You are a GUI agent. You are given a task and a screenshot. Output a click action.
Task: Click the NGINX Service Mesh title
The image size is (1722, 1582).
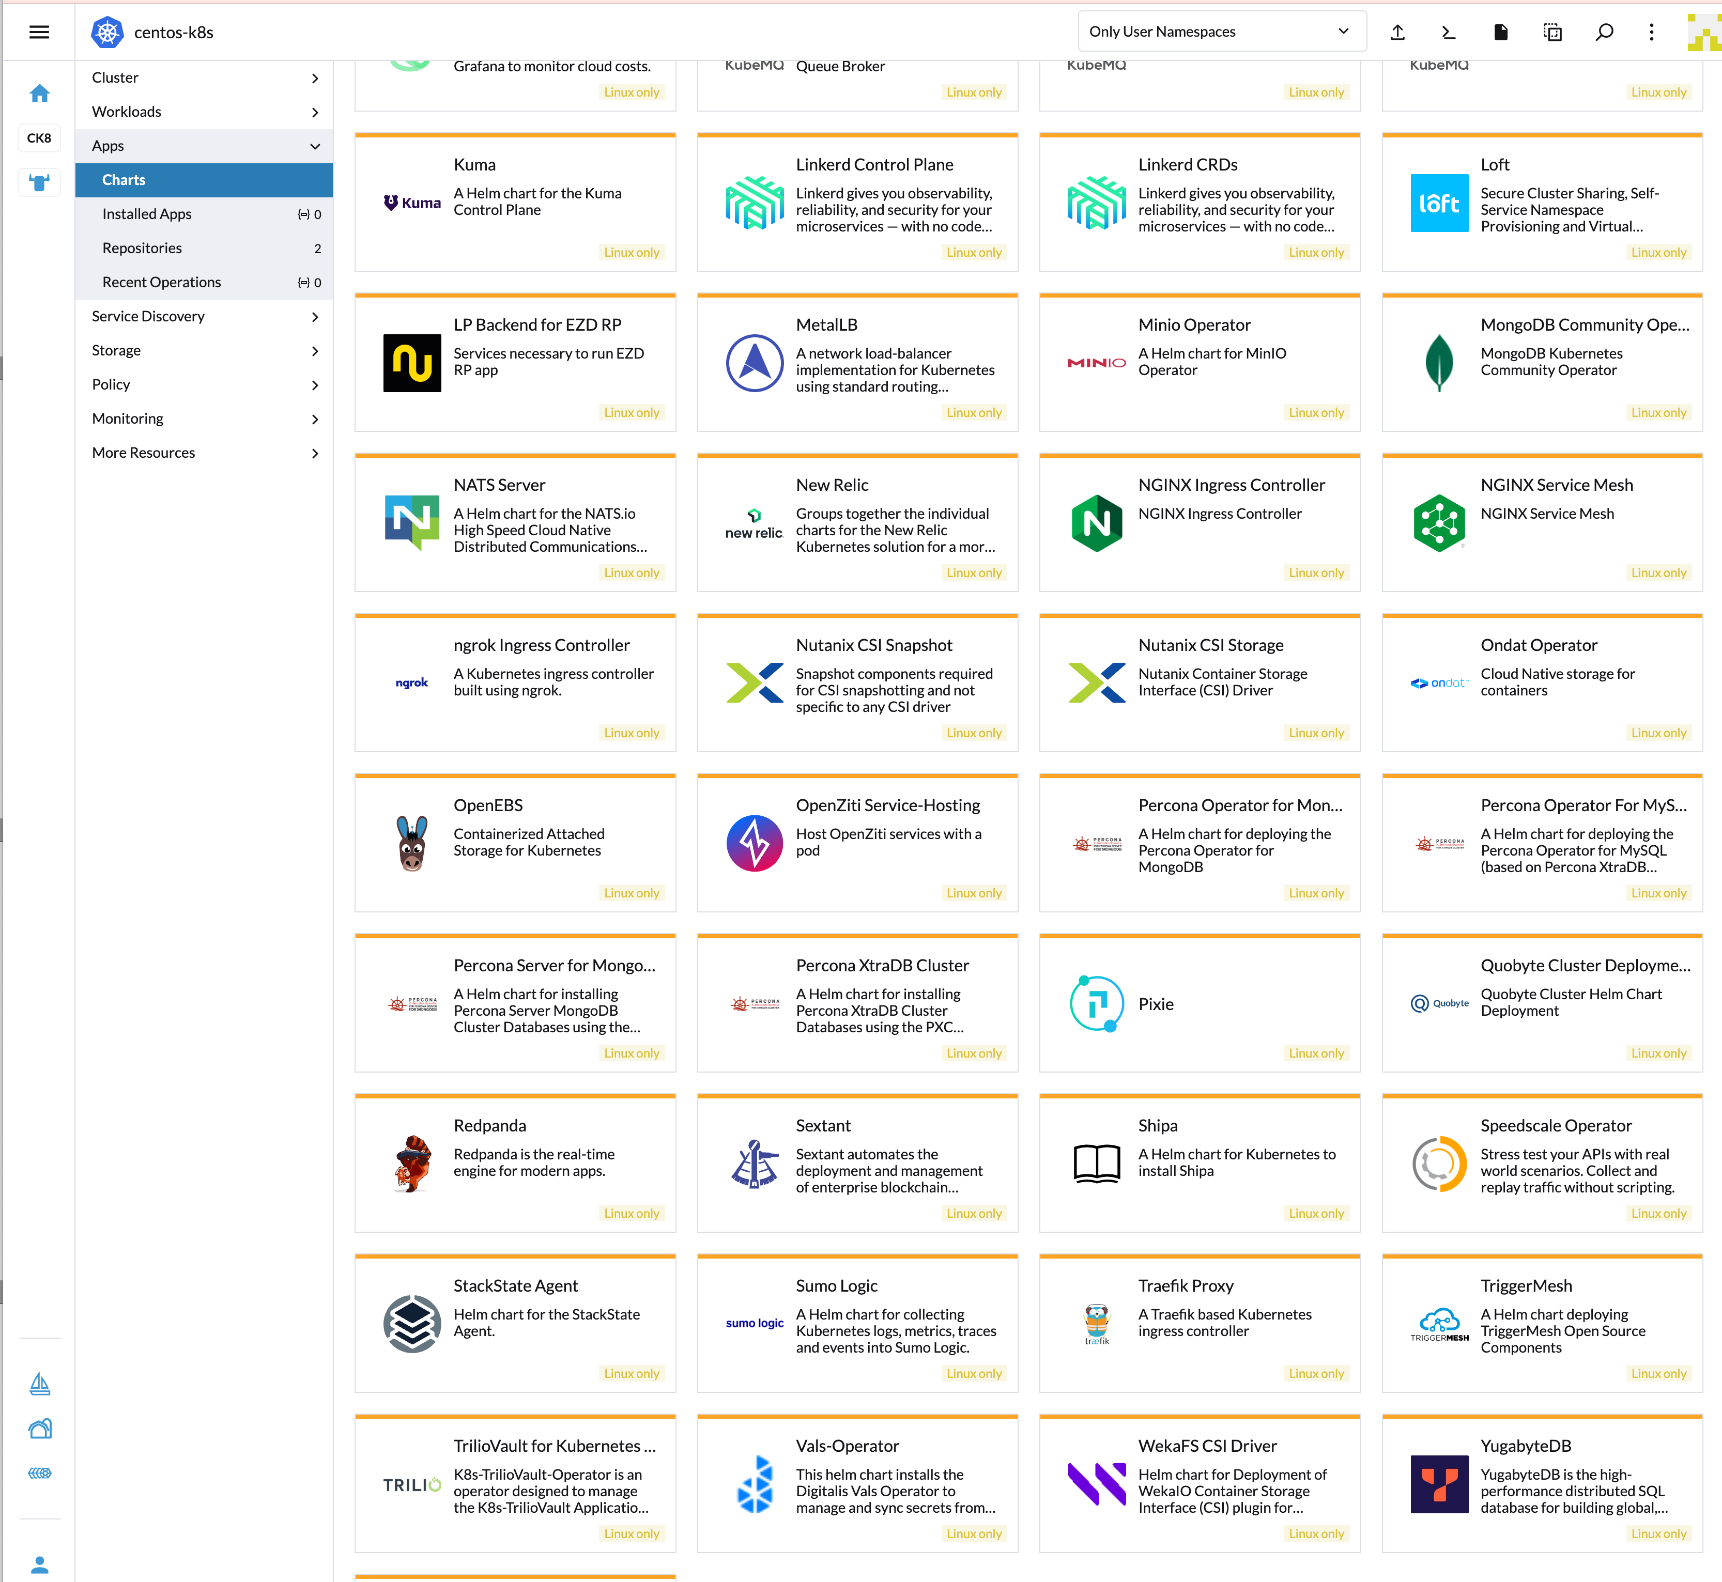point(1557,485)
